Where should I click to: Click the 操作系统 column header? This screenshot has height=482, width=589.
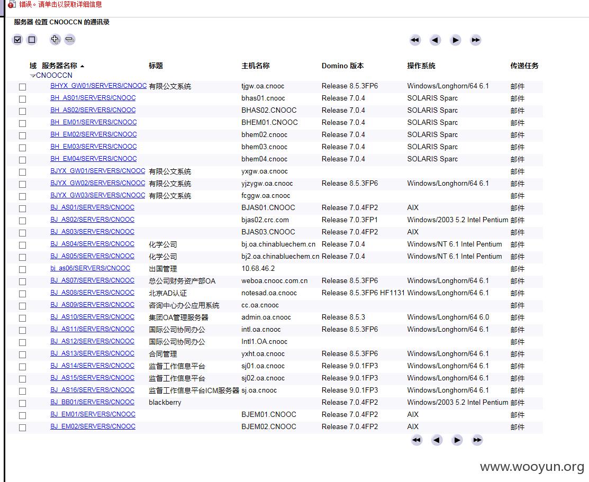click(x=421, y=66)
